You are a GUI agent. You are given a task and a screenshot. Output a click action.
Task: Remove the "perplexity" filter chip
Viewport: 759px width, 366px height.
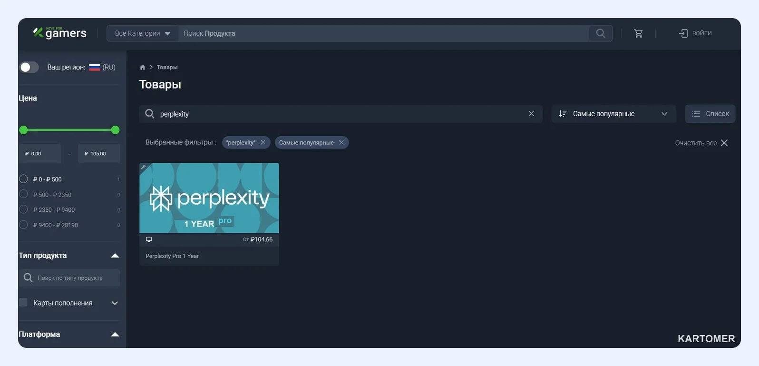point(263,142)
